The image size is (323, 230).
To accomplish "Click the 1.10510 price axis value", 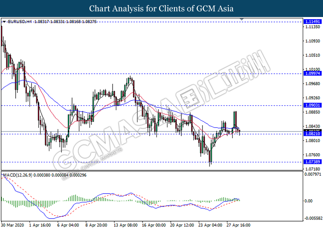I will 312,55.
